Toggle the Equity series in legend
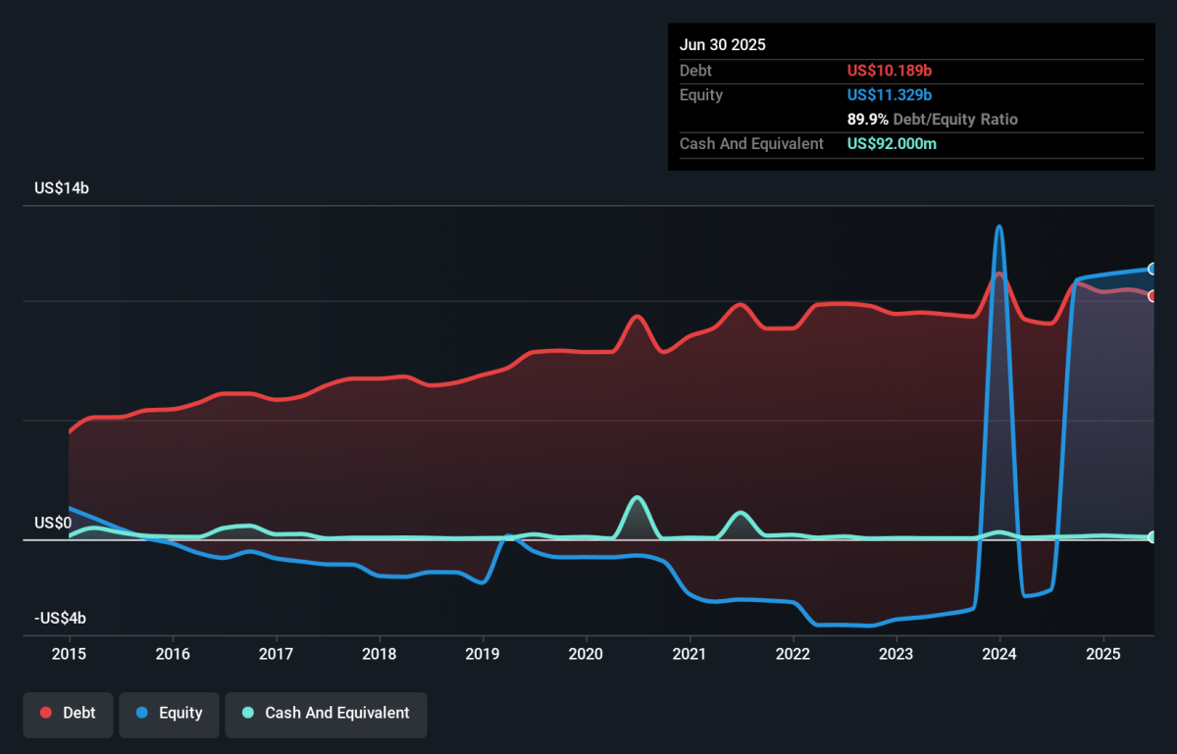Viewport: 1177px width, 754px height. tap(168, 713)
